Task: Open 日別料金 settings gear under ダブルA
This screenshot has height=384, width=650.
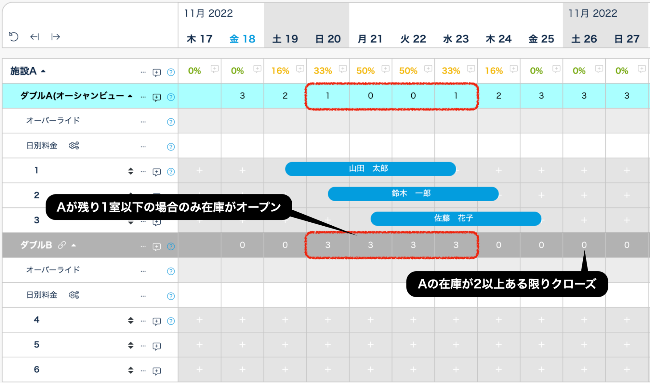Action: pyautogui.click(x=74, y=145)
